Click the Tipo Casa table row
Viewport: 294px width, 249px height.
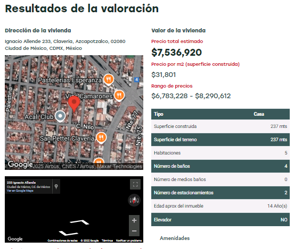point(220,114)
